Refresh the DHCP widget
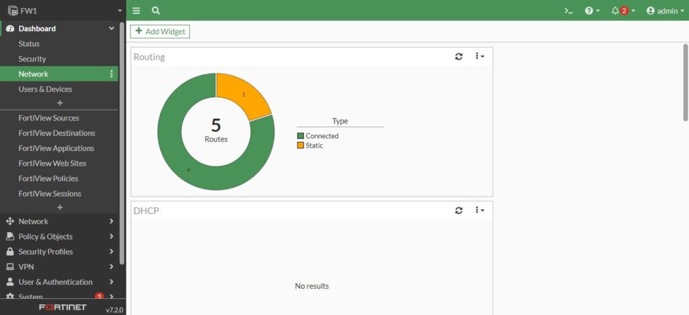This screenshot has height=315, width=689. click(x=459, y=211)
